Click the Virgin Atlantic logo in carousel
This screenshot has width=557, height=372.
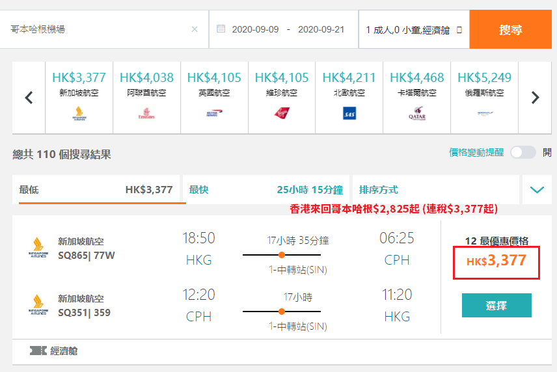[x=282, y=113]
